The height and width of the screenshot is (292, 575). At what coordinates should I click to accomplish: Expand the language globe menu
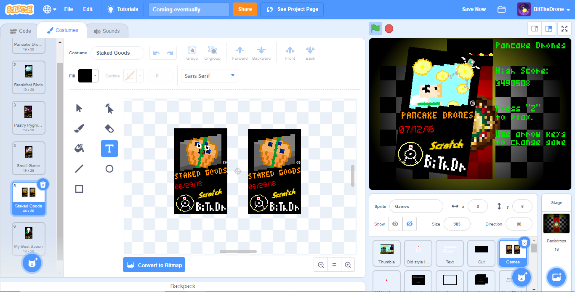[x=50, y=9]
